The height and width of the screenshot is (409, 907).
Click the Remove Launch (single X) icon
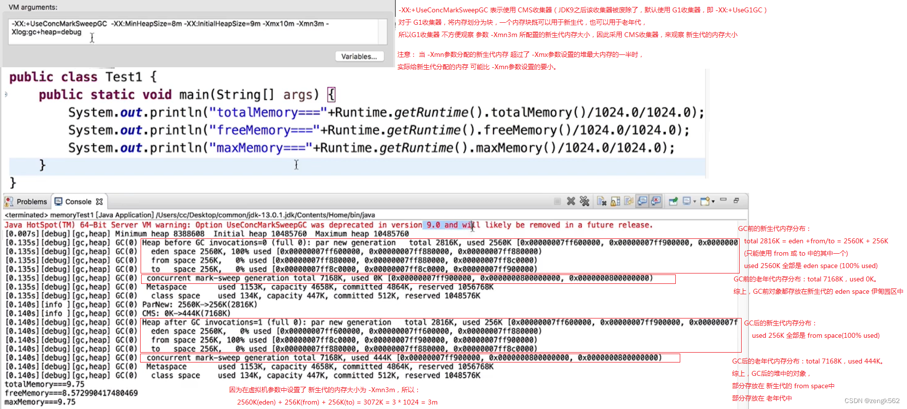[x=571, y=201]
